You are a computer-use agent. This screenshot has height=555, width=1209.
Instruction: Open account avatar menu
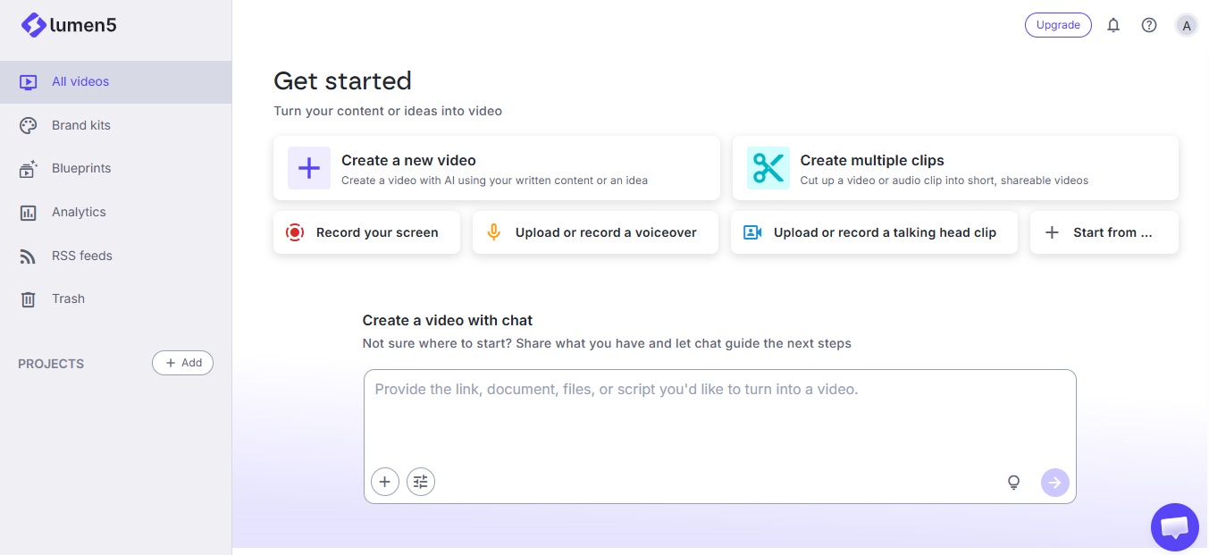1187,25
